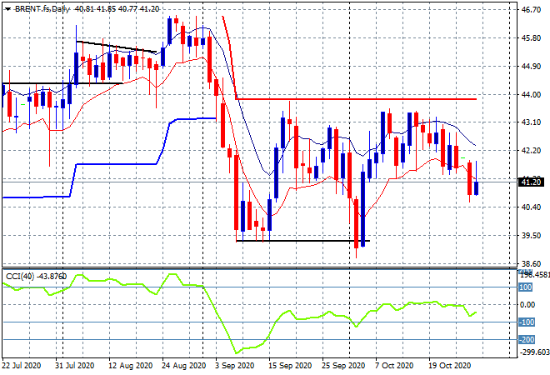Click the 31 Jul 2020 date label
The image size is (550, 375).
[x=74, y=366]
